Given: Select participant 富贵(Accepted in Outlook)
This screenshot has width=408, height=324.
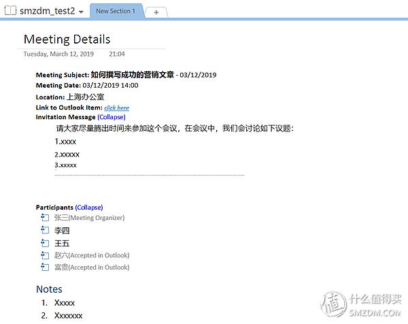Looking at the screenshot, I should [92, 268].
